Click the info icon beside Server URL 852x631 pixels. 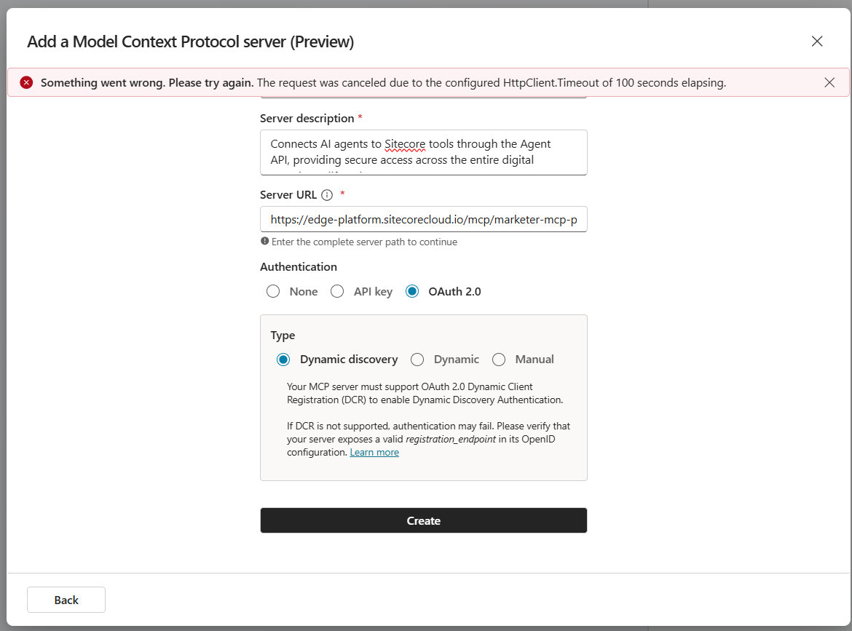coord(327,195)
